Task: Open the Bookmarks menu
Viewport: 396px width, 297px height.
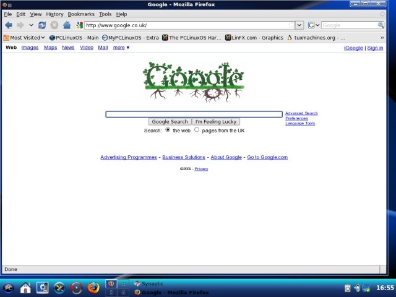Action: (81, 14)
